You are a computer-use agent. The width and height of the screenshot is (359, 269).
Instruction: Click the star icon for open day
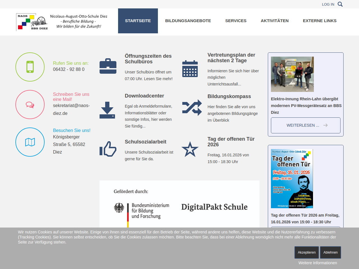pyautogui.click(x=190, y=149)
